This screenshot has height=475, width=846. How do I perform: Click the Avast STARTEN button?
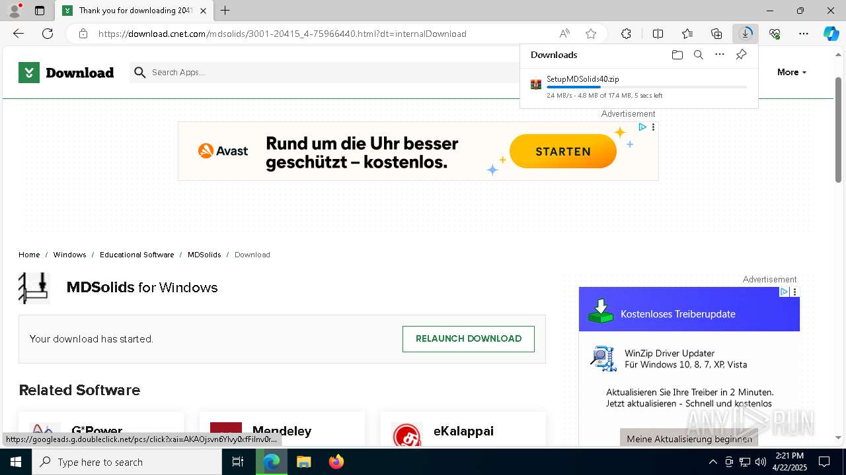point(563,151)
